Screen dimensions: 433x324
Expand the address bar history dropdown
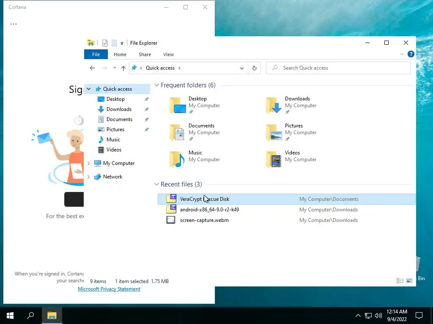[241, 68]
